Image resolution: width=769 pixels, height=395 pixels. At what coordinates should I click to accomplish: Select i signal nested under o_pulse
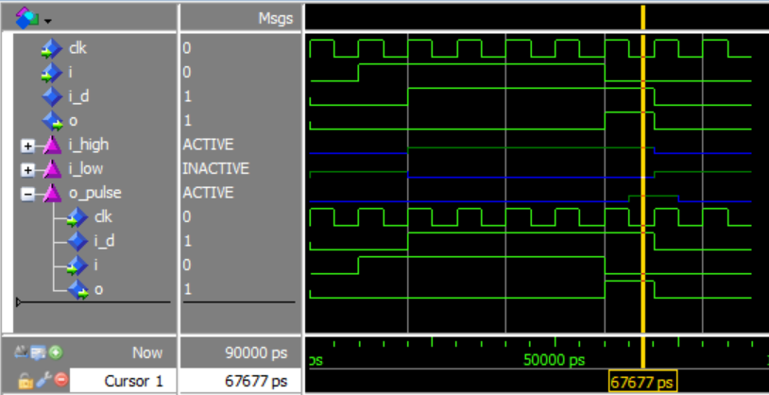(x=96, y=265)
